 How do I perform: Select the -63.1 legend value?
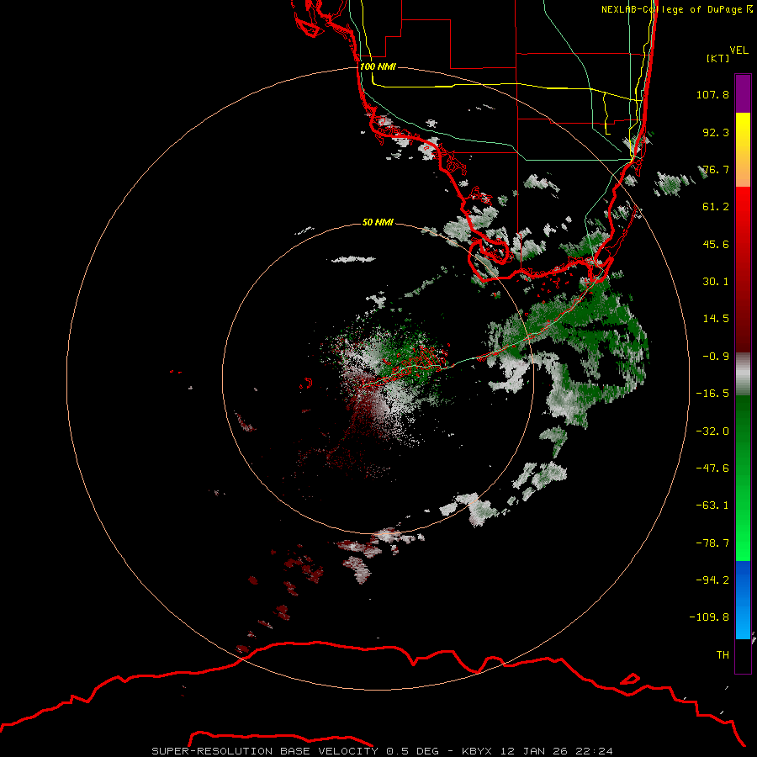(712, 506)
